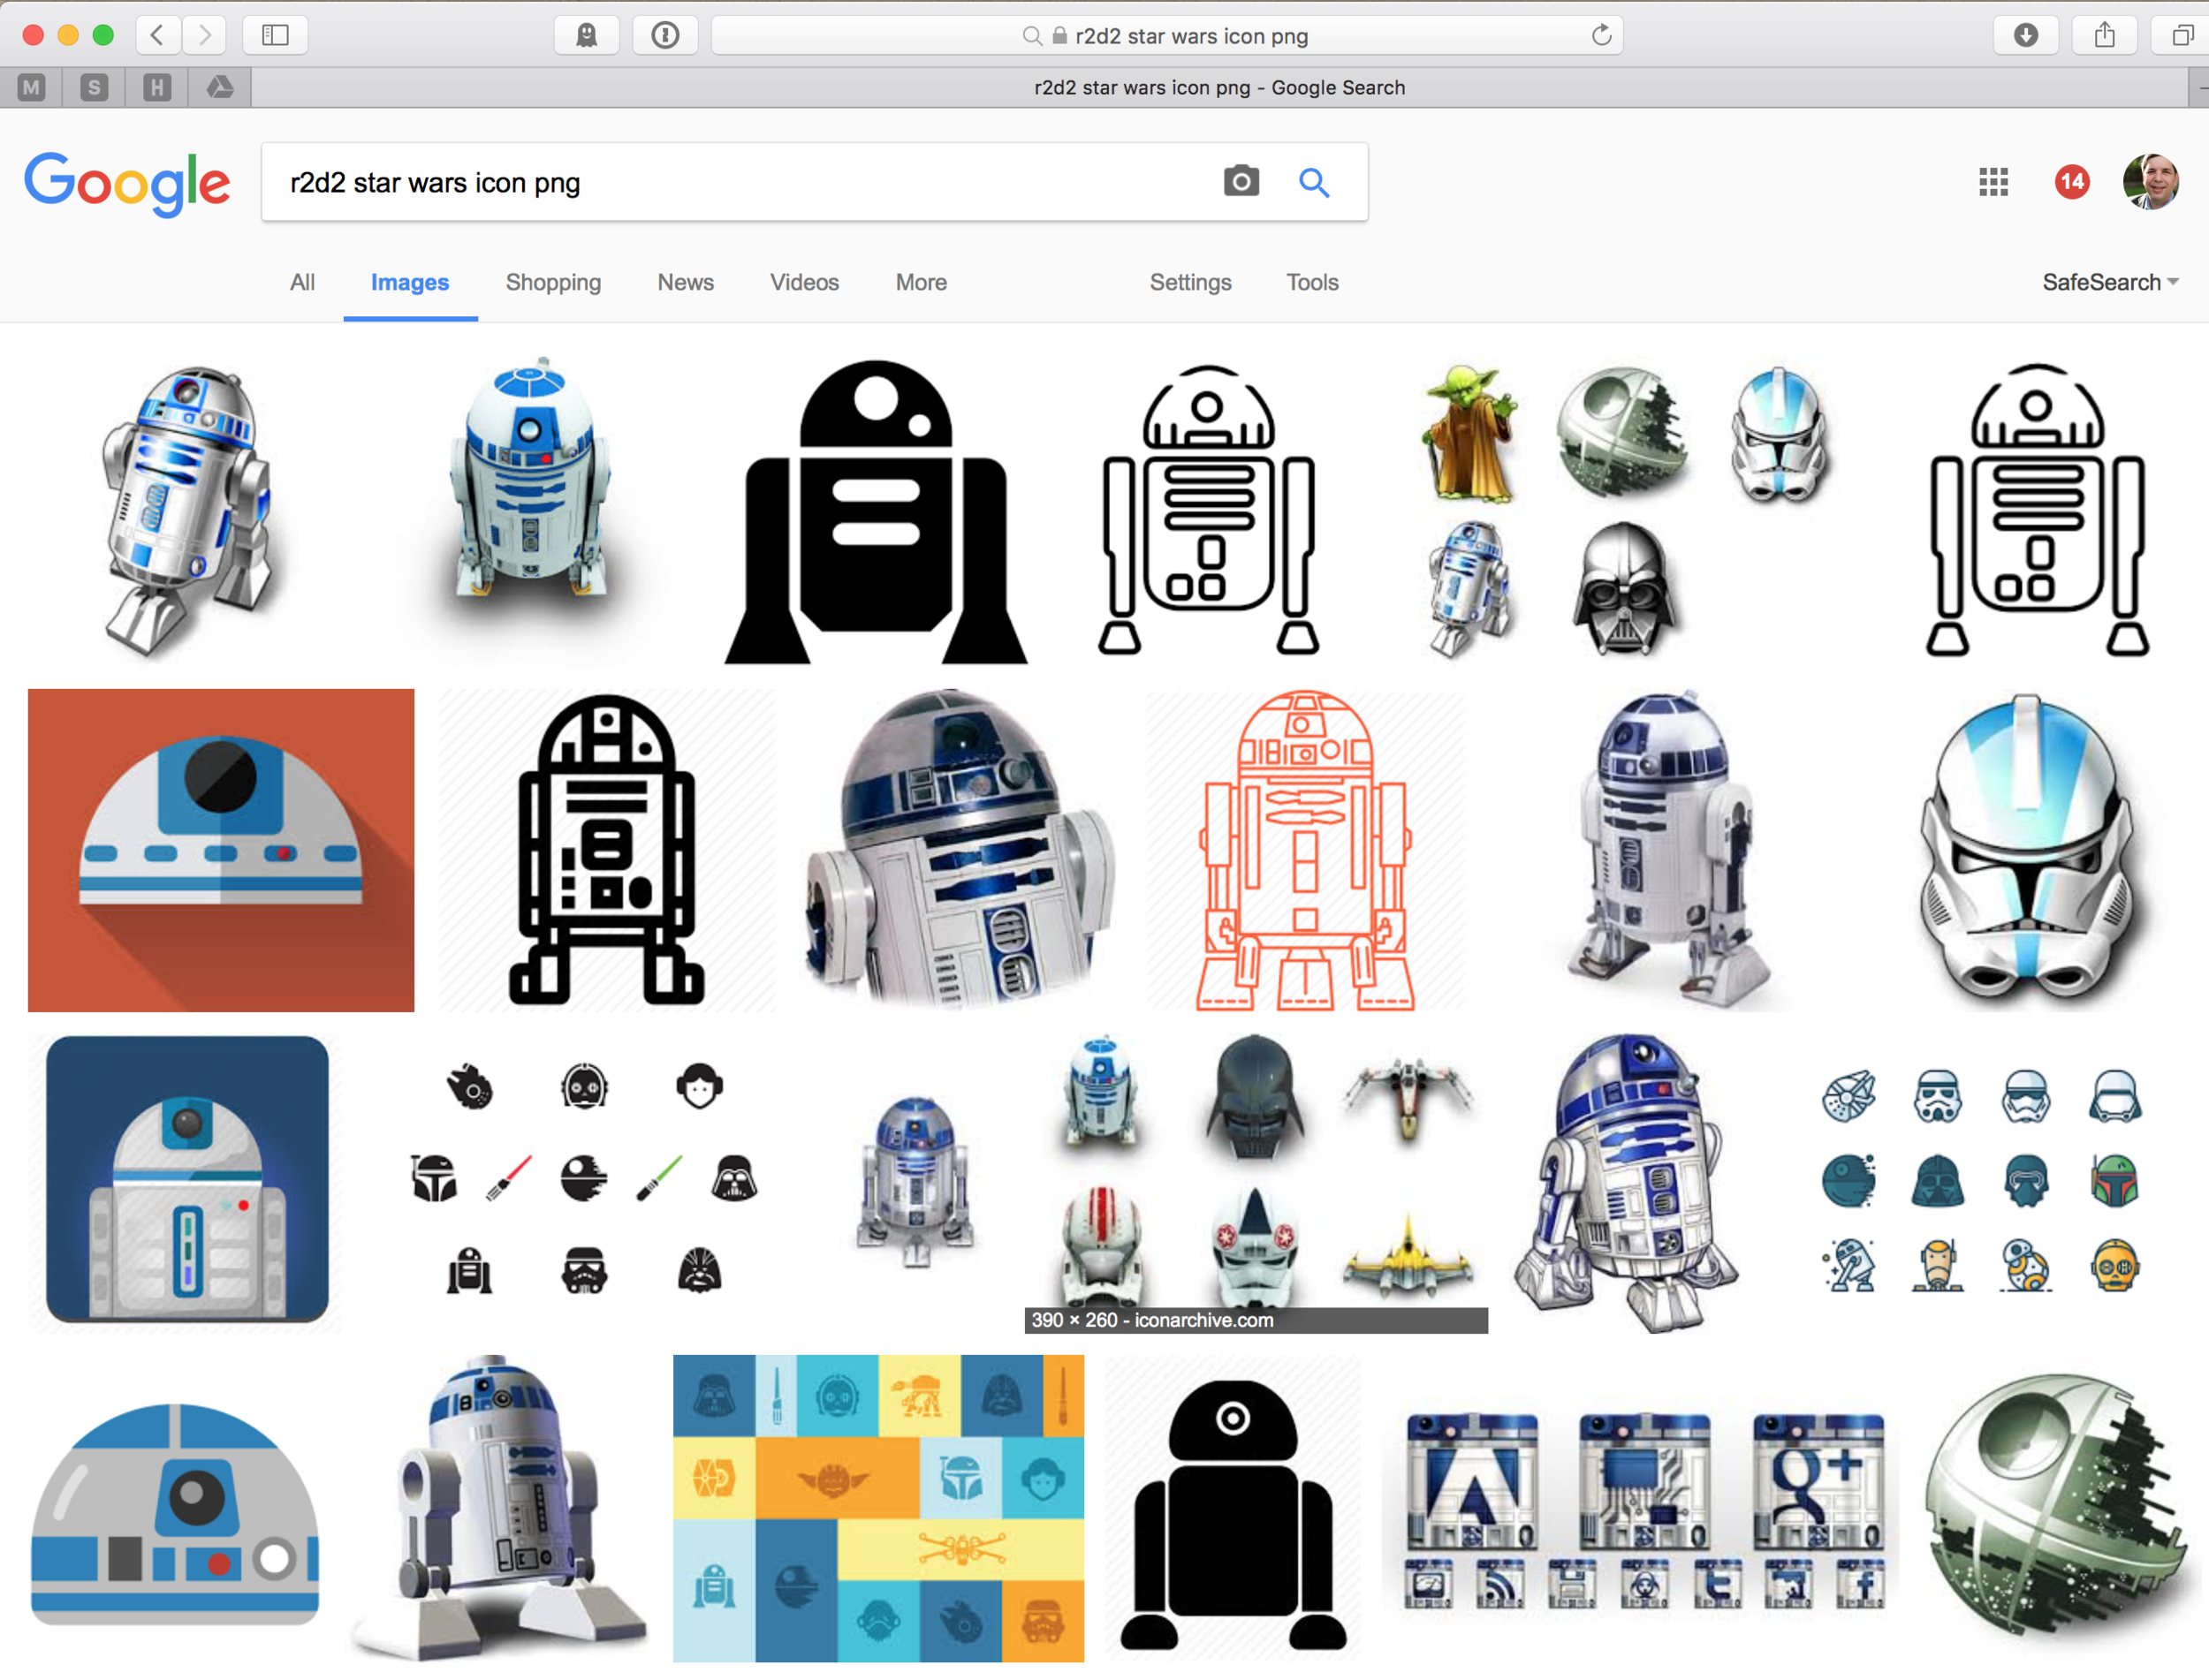
Task: Click the blue magnifier search button
Action: tap(1314, 182)
